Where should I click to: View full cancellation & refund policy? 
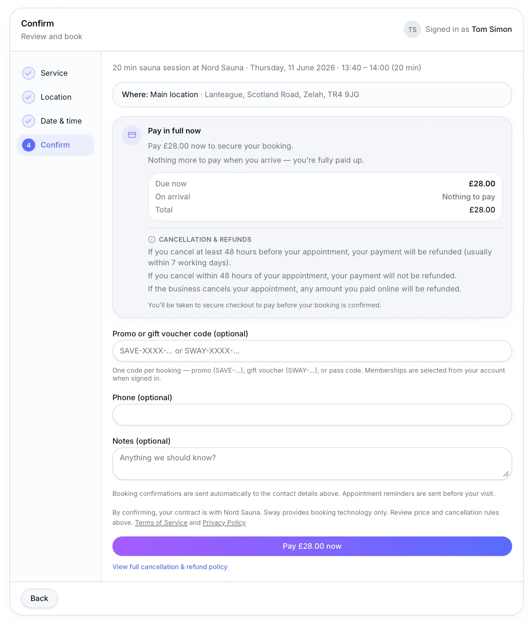pos(170,567)
